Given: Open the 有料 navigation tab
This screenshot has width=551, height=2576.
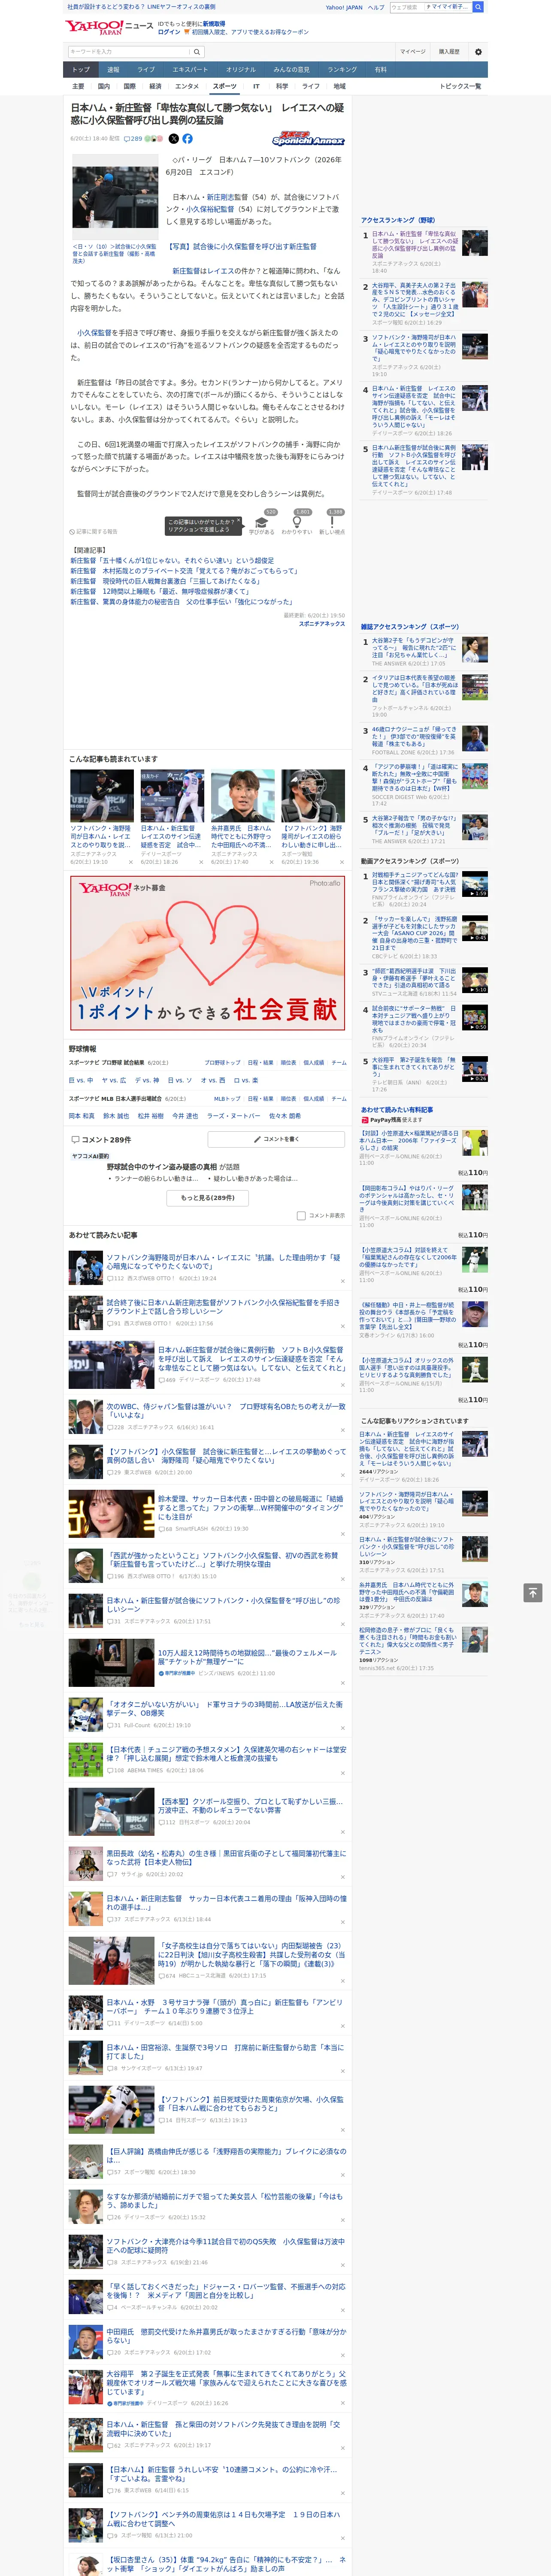Looking at the screenshot, I should coord(380,70).
